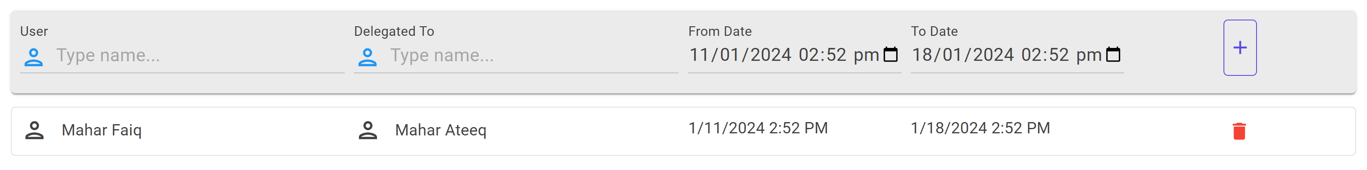The width and height of the screenshot is (1367, 170).
Task: Add delegation with the plus button
Action: pos(1240,47)
